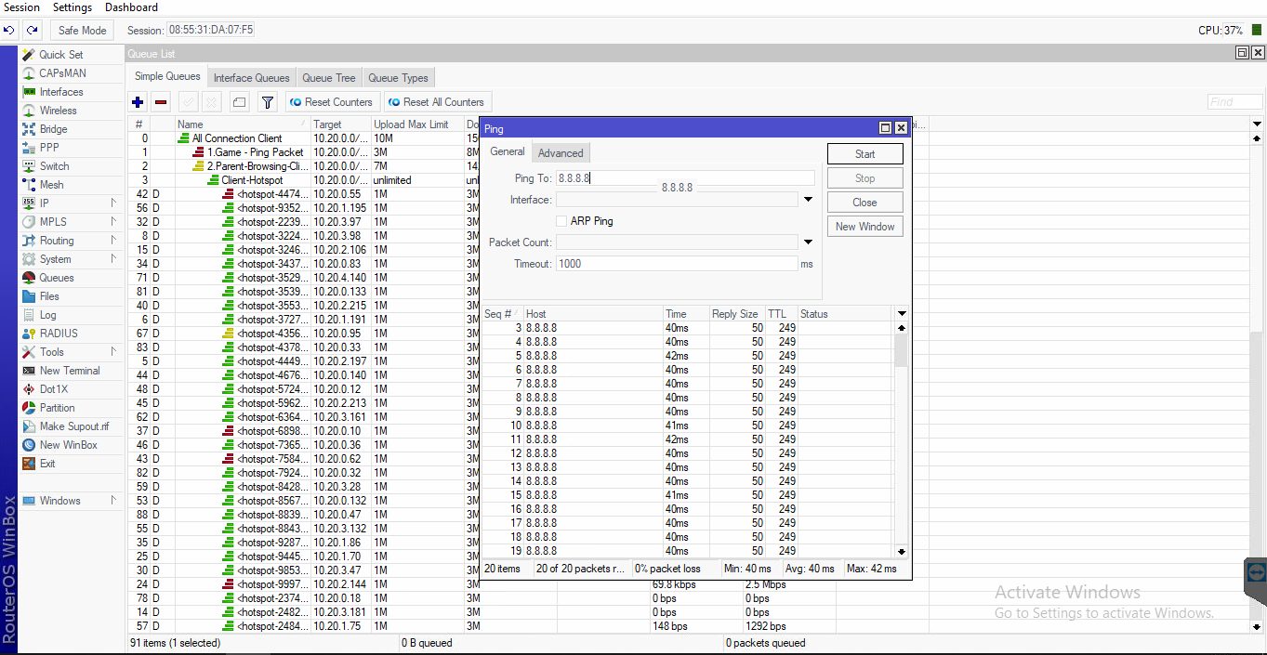The height and width of the screenshot is (655, 1267).
Task: Expand the Tools submenu
Action: pyautogui.click(x=113, y=352)
